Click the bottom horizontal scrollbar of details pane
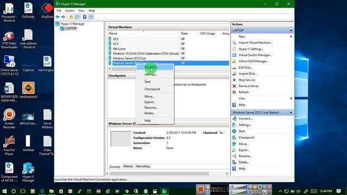Viewport: 347px width, 195px height. click(159, 173)
